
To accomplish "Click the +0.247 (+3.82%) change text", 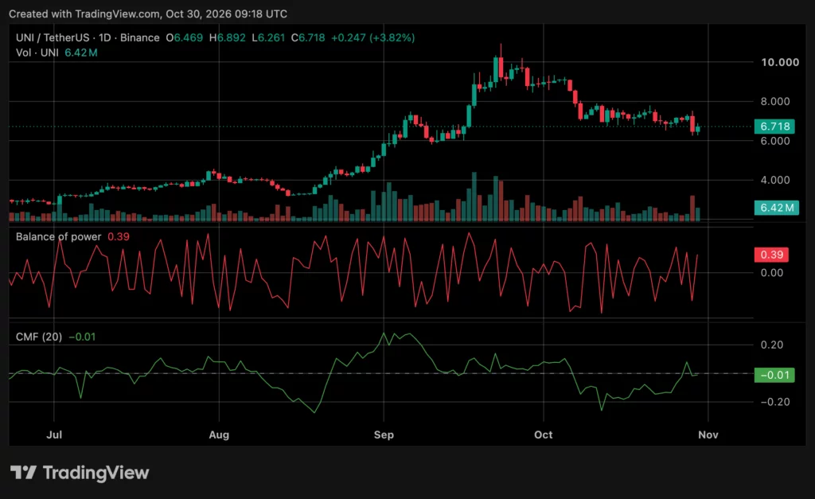I will (372, 38).
